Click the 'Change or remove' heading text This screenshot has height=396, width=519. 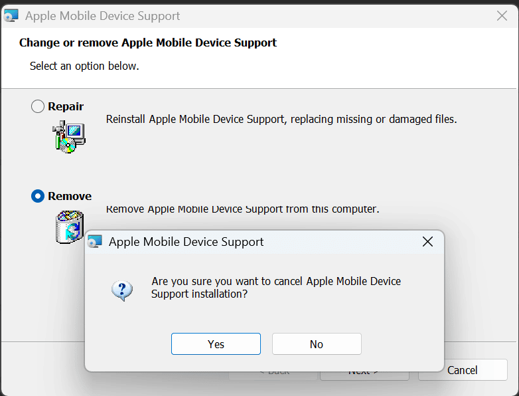click(147, 43)
